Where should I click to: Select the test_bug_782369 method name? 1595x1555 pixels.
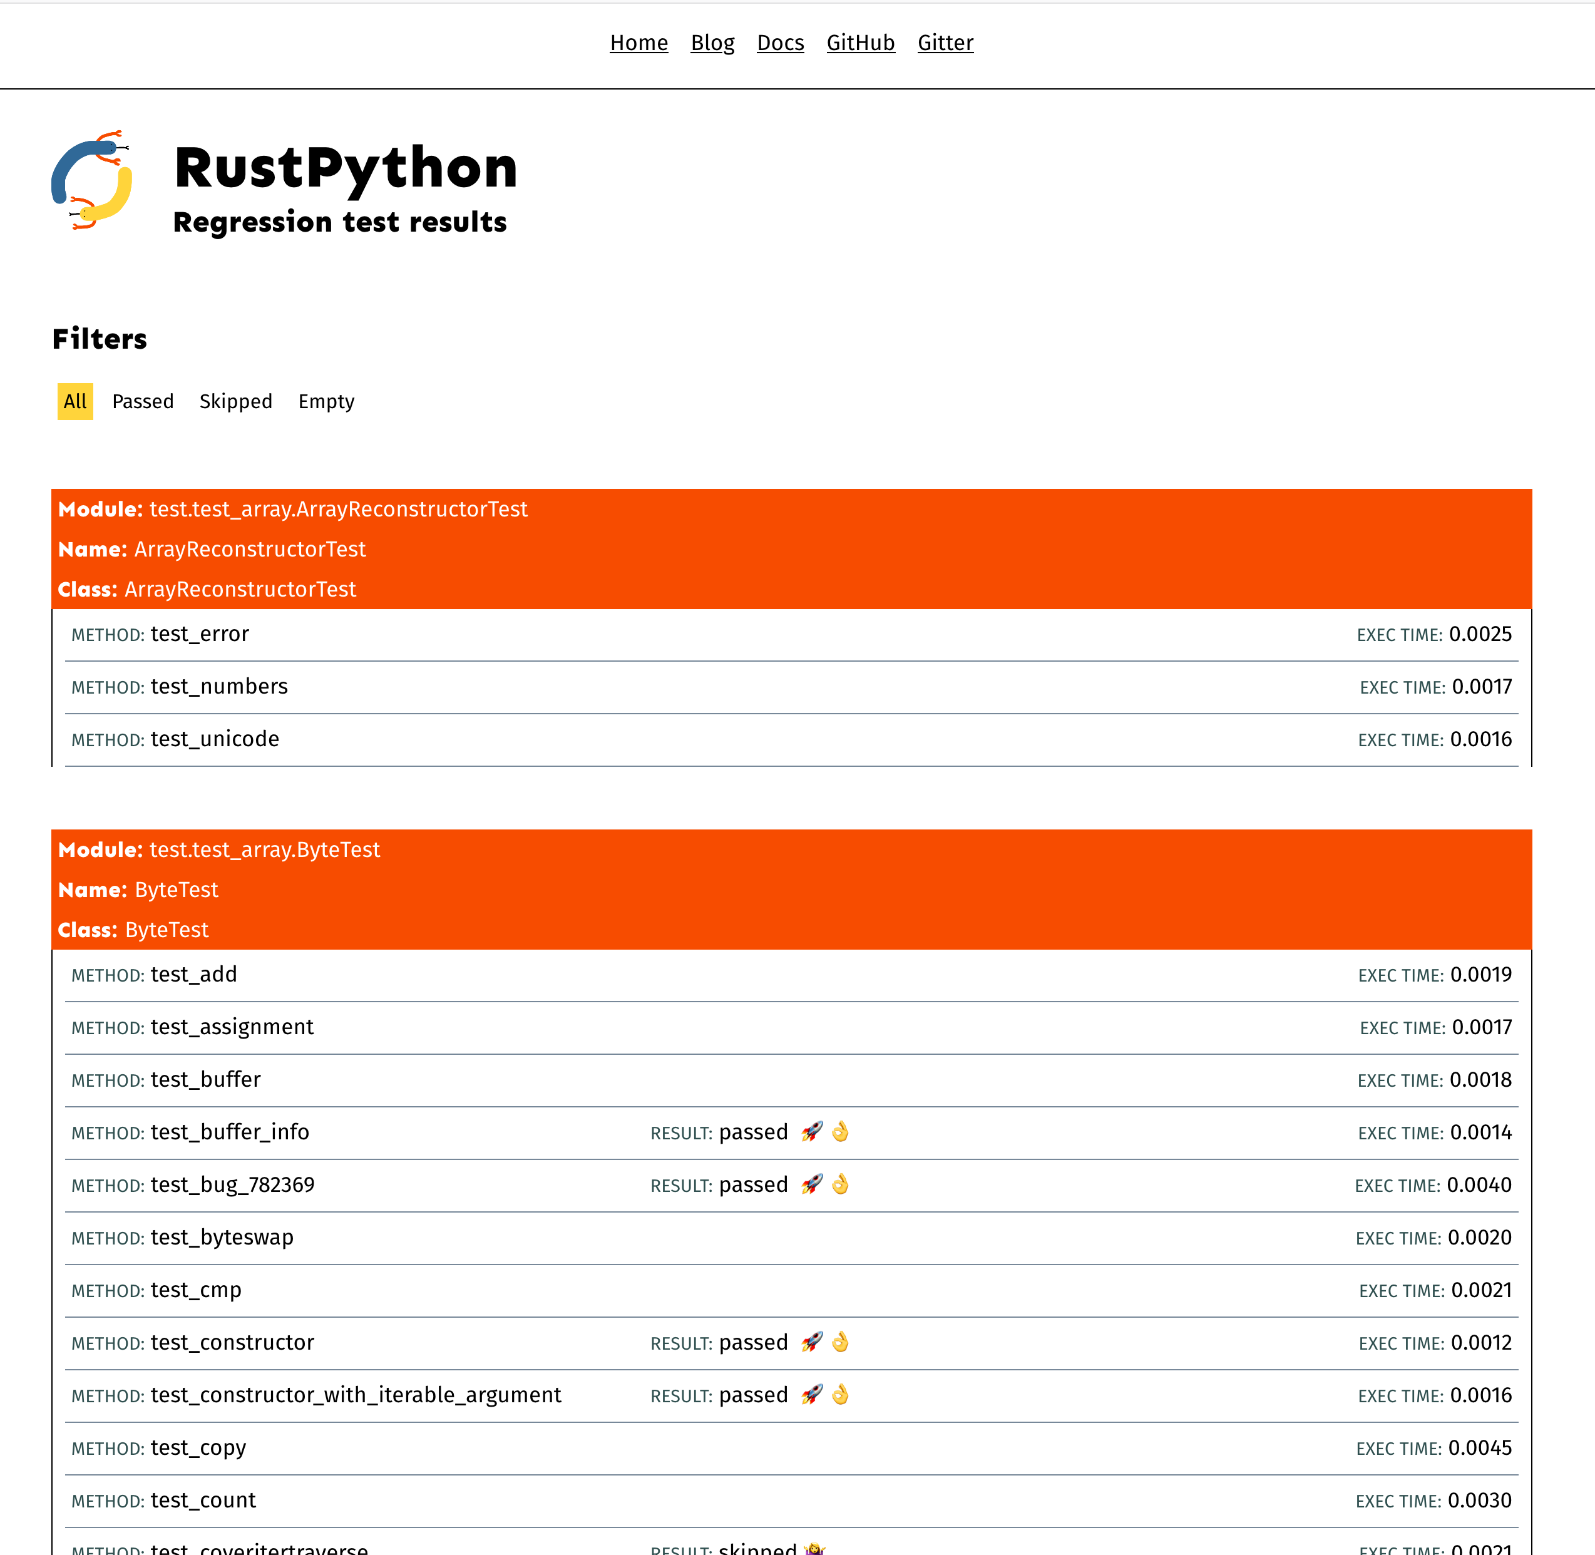233,1185
